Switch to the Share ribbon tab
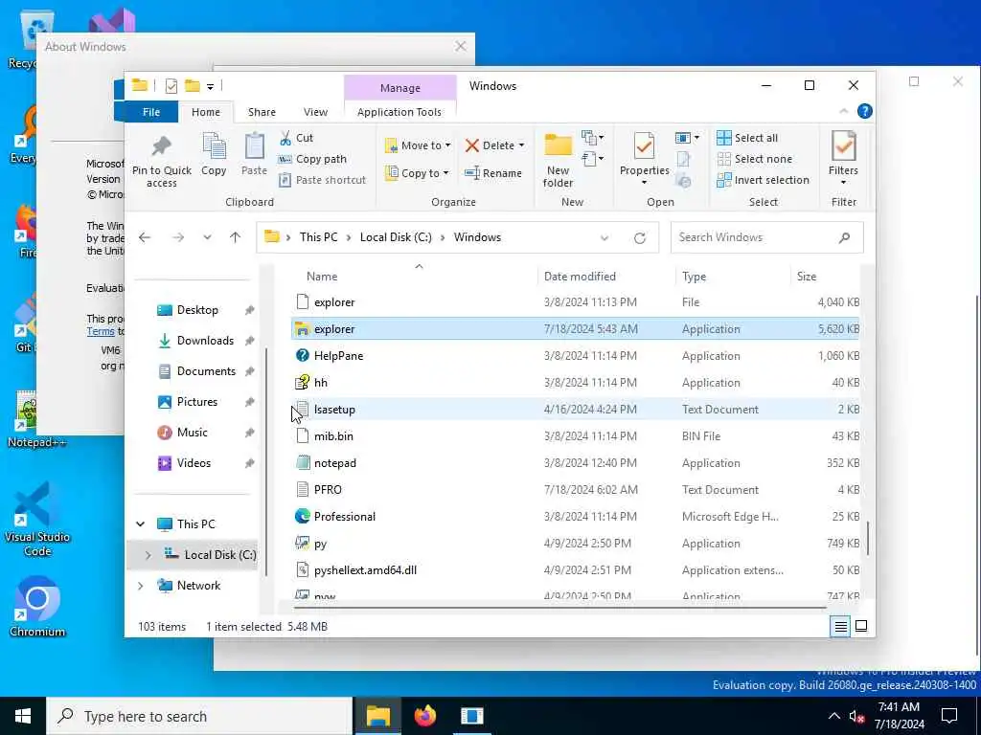The image size is (981, 735). pyautogui.click(x=262, y=112)
